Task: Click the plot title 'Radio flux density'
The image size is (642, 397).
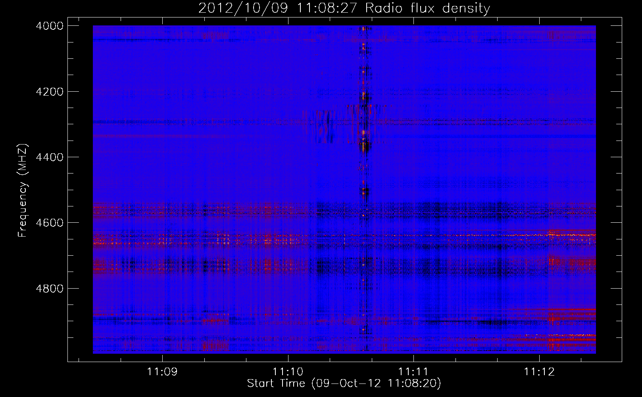Action: (x=427, y=8)
